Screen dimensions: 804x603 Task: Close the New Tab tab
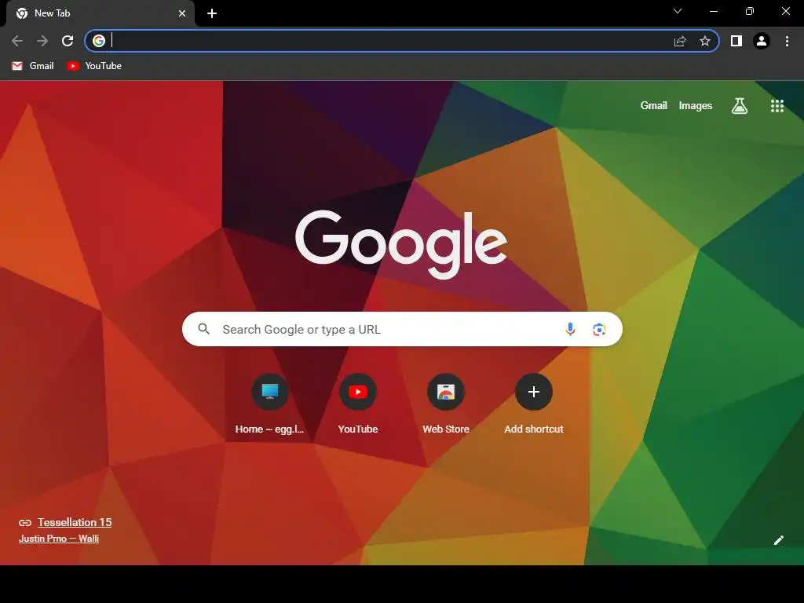pyautogui.click(x=182, y=13)
